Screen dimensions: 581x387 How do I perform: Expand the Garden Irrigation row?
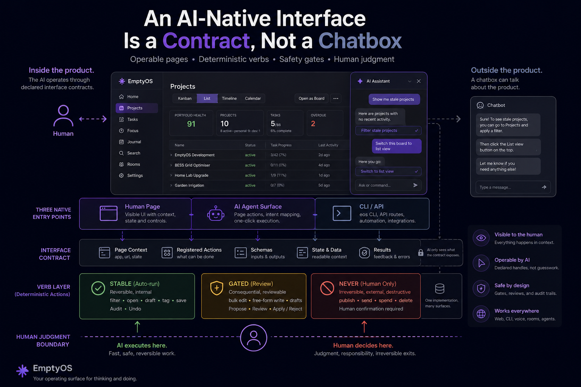pos(171,186)
